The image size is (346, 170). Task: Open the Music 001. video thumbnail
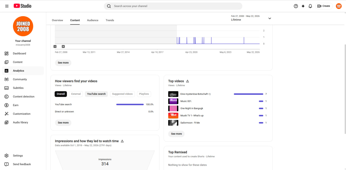pos(173,101)
